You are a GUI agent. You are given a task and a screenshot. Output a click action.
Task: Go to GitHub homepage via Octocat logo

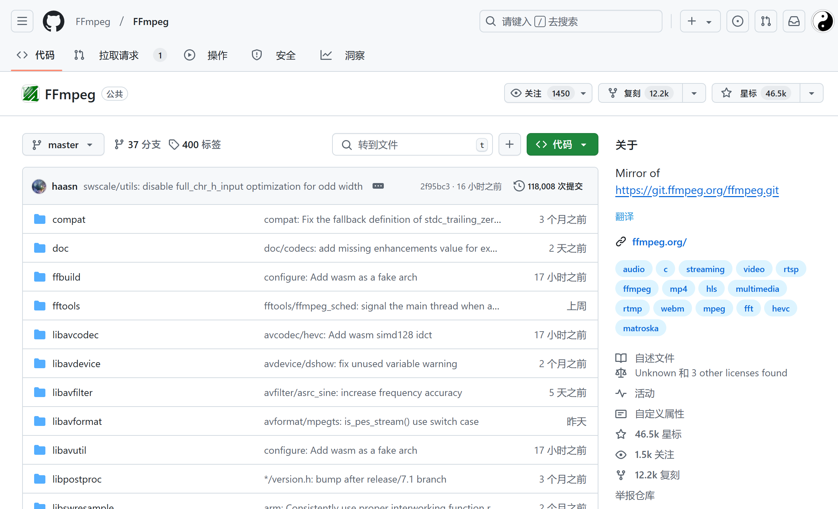pyautogui.click(x=53, y=21)
